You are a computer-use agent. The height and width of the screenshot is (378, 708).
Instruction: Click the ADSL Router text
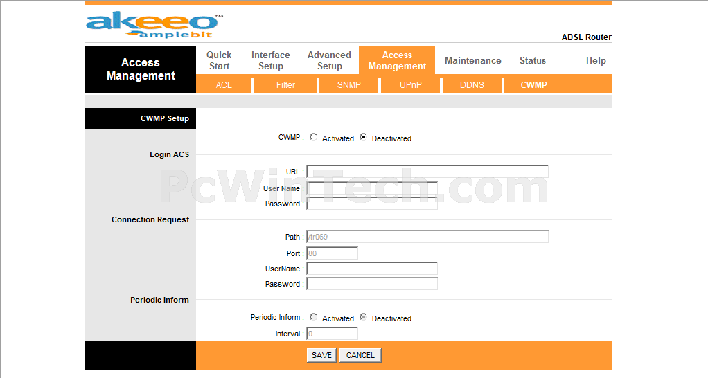(586, 37)
